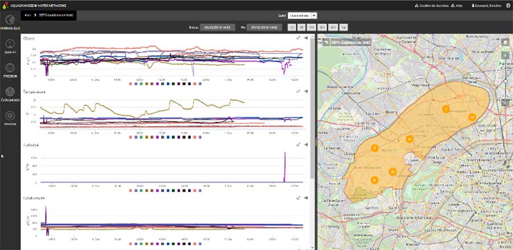Toggle the magenta series in Chlore legend
Screen dimensions: 513x250
point(157,84)
